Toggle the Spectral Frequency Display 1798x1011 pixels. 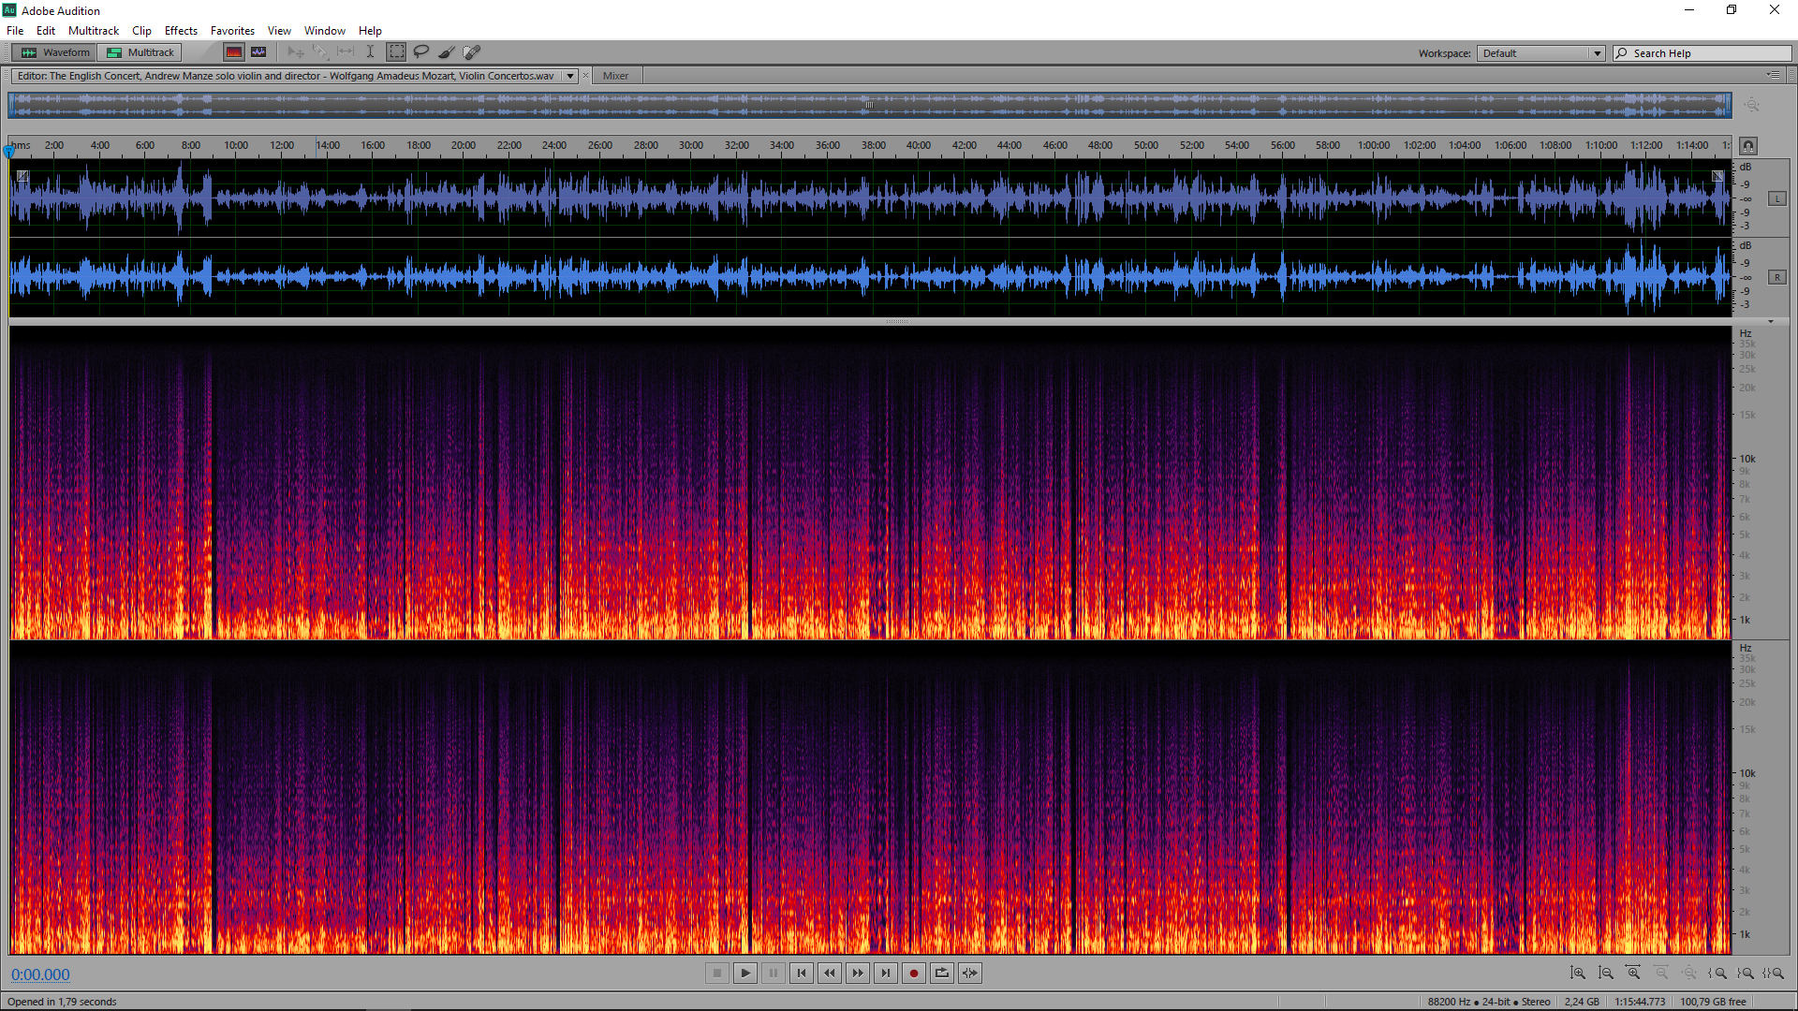point(234,52)
